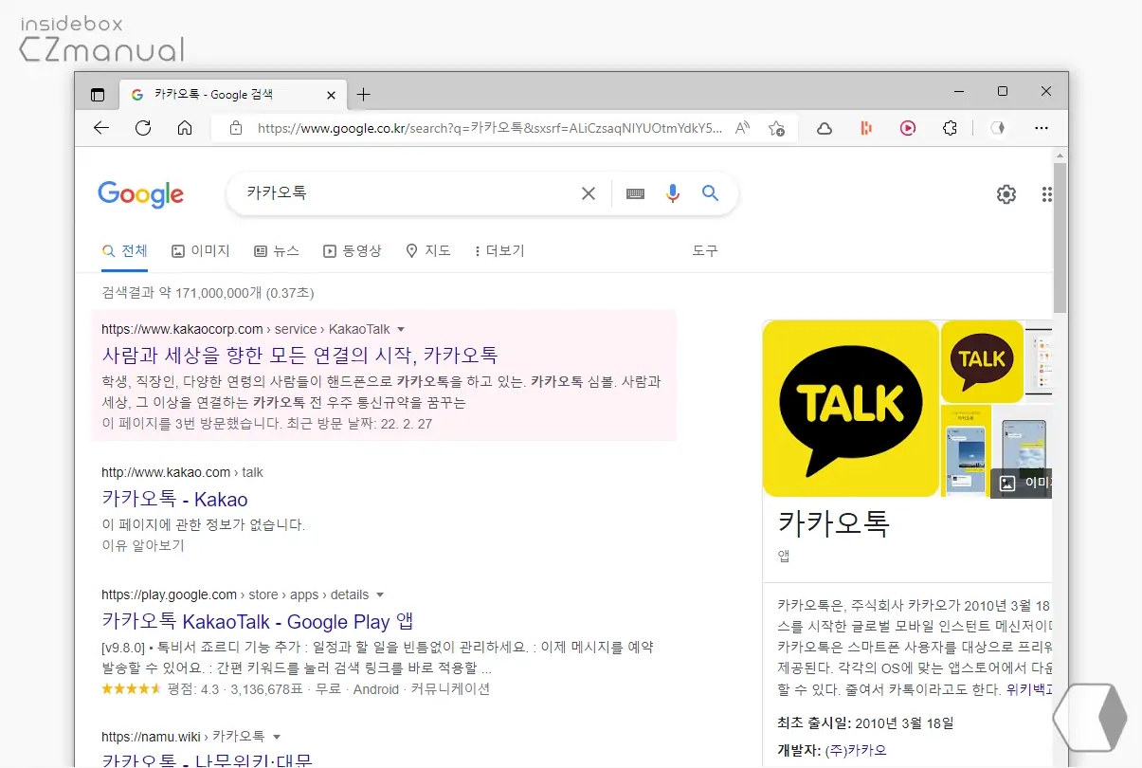Open the 도구 search tools

(705, 251)
